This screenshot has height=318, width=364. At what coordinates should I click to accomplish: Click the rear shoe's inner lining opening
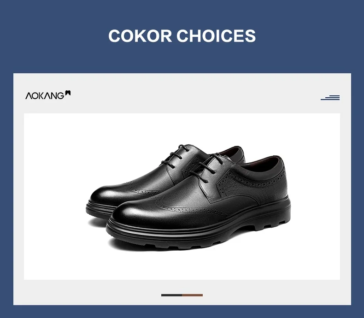(x=229, y=152)
